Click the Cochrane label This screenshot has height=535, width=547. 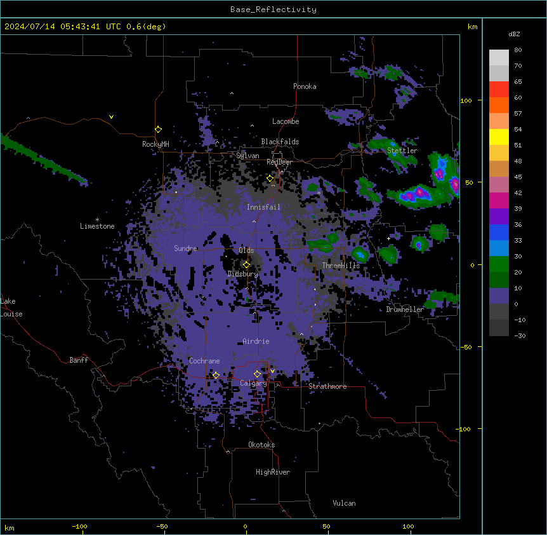[x=204, y=361]
